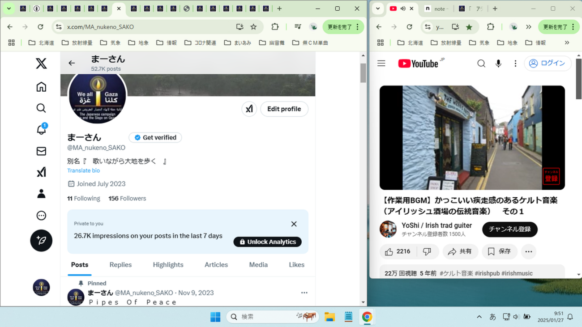Click the YouTube search magnifier icon
The width and height of the screenshot is (582, 327).
481,64
